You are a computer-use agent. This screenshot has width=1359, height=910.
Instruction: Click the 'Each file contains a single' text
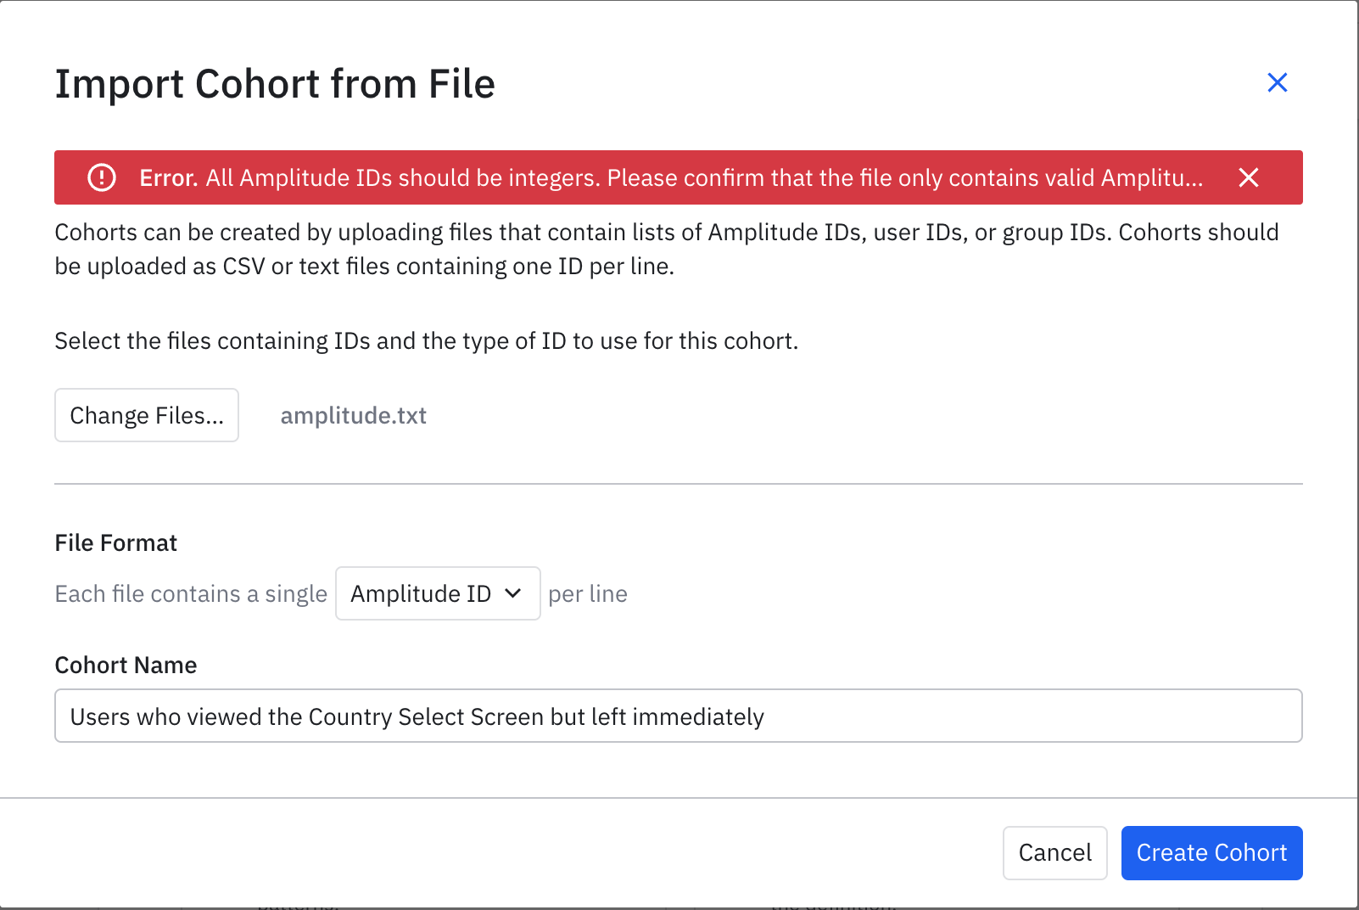point(191,593)
